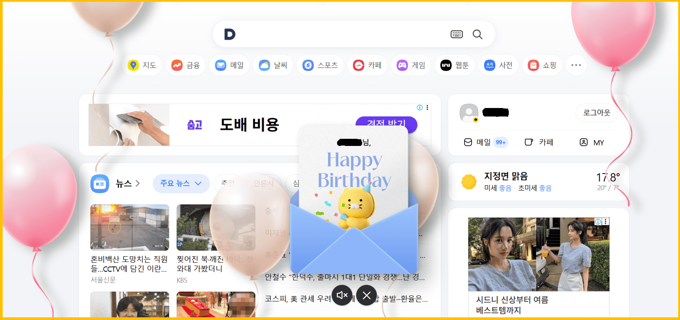The image size is (680, 320).
Task: Expand the 뉴스 section via its chevron
Action: tap(137, 183)
